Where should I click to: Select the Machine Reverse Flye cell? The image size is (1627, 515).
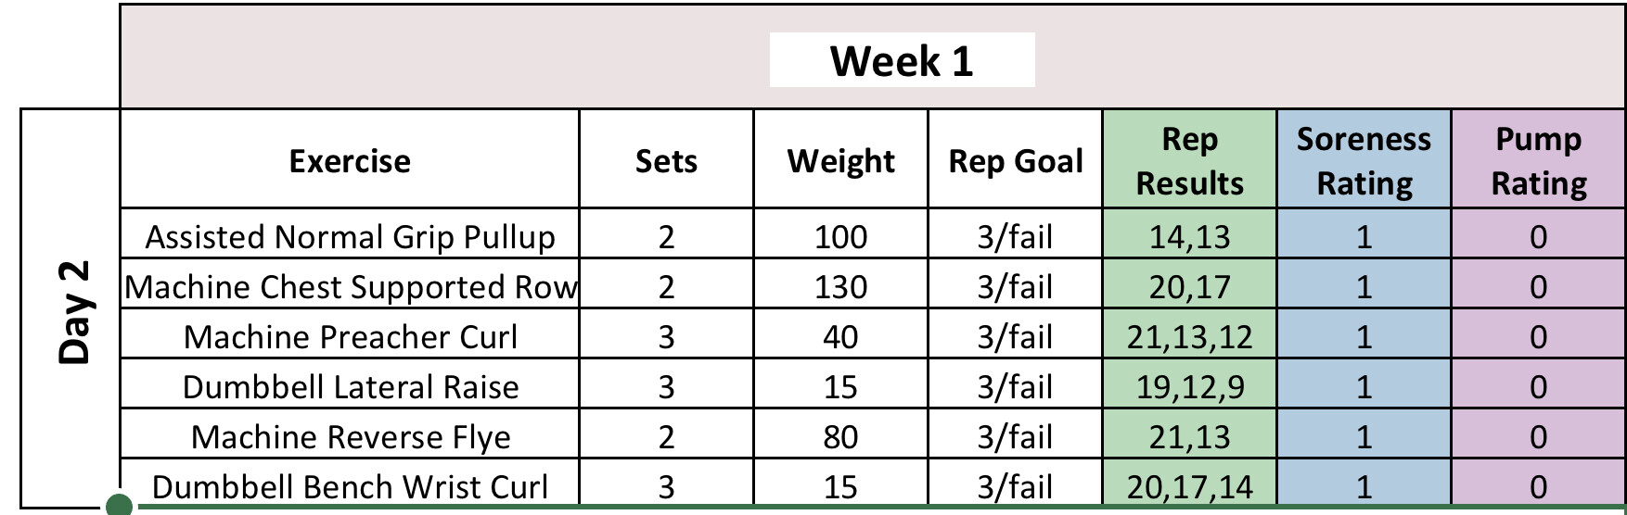(350, 437)
